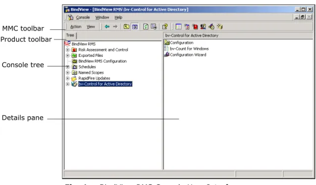Expand the Schedules node
This screenshot has height=185, width=316.
point(68,67)
